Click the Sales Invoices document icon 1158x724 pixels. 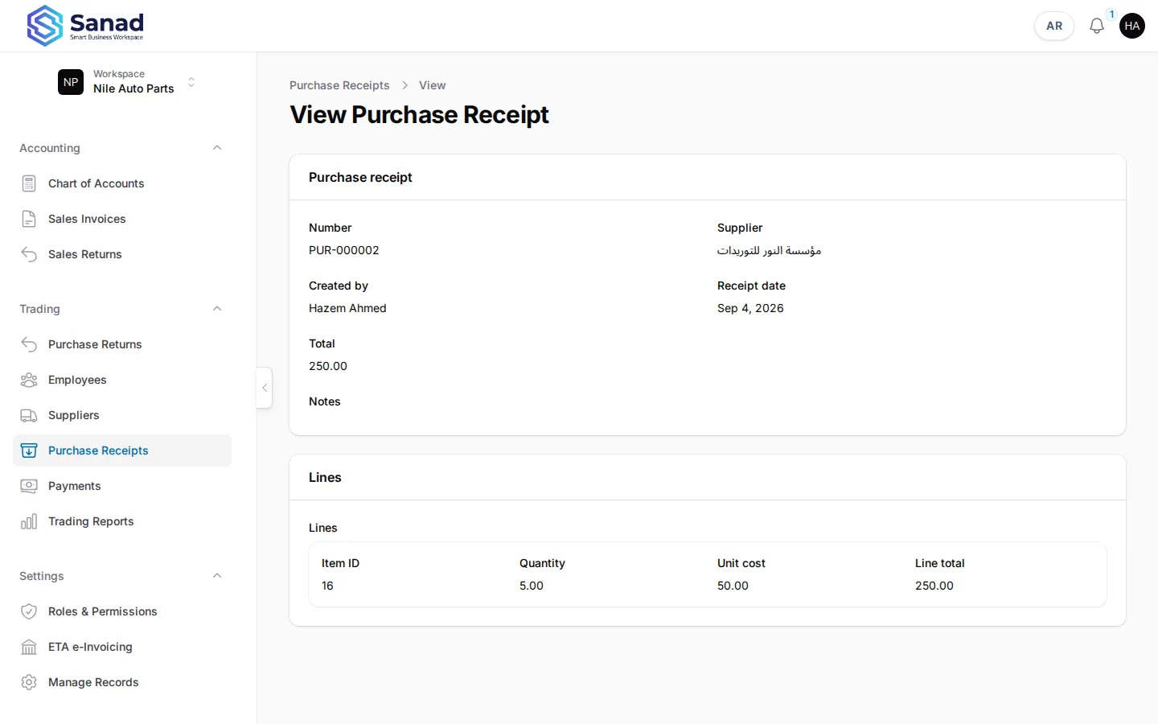tap(29, 219)
